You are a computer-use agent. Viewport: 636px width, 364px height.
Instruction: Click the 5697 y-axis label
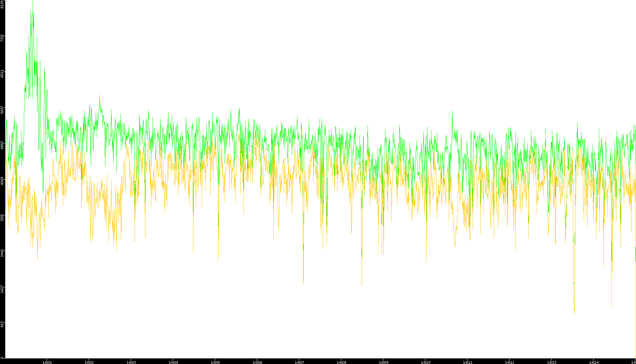point(2,110)
